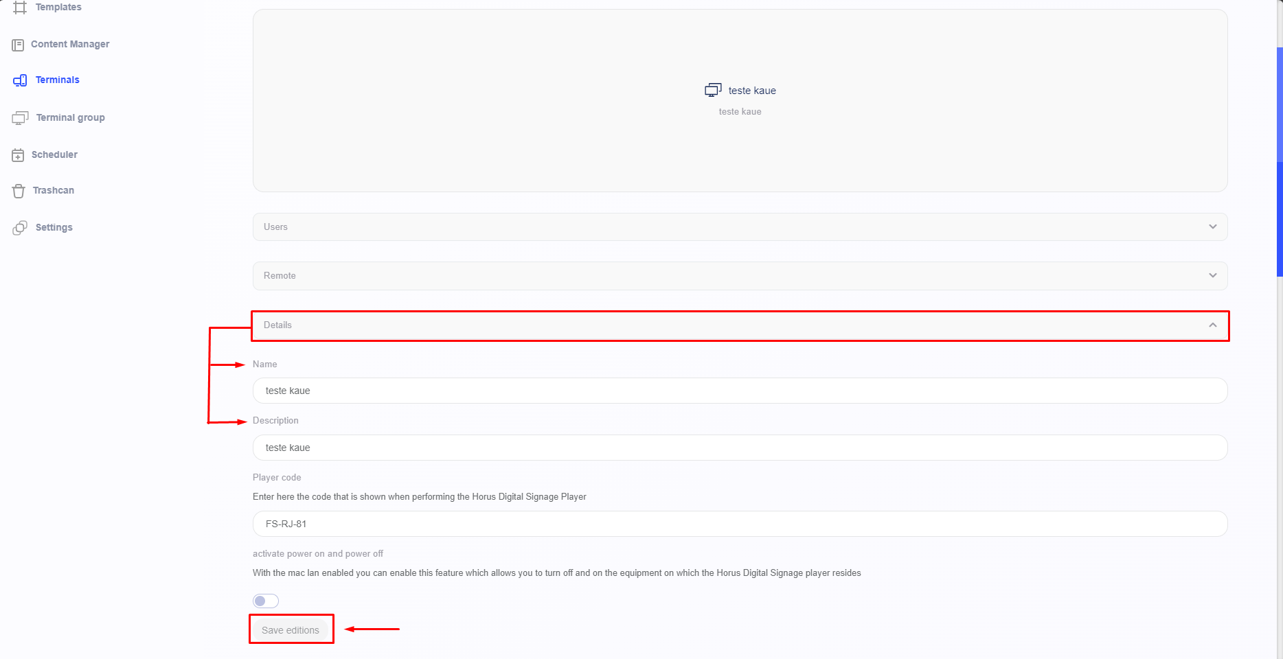Click the Content Manager sidebar icon
The image size is (1283, 659).
[18, 45]
